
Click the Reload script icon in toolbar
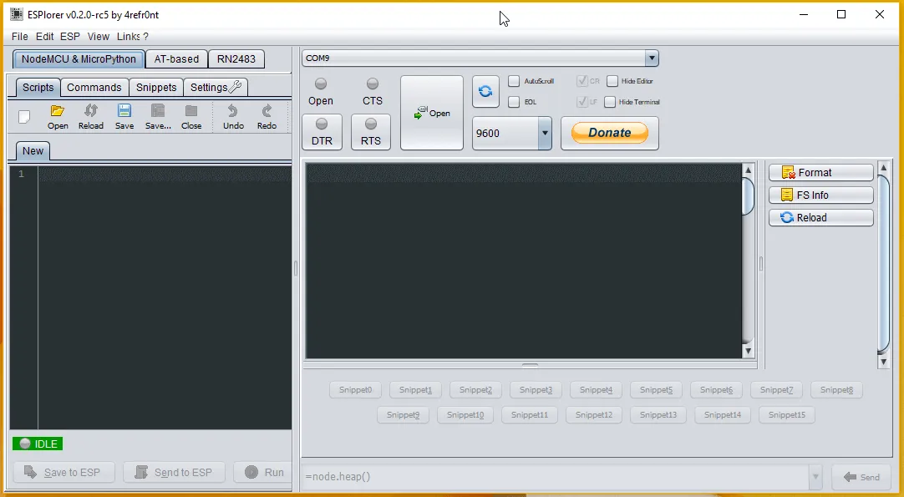point(91,112)
